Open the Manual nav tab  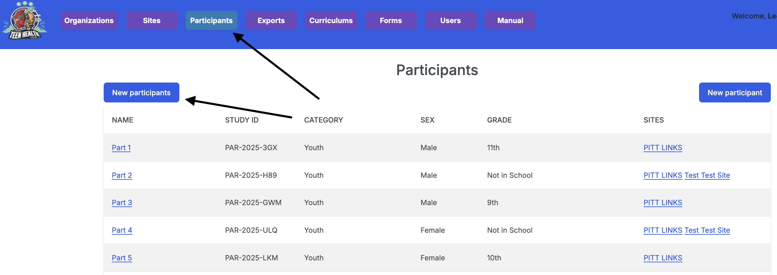(510, 20)
